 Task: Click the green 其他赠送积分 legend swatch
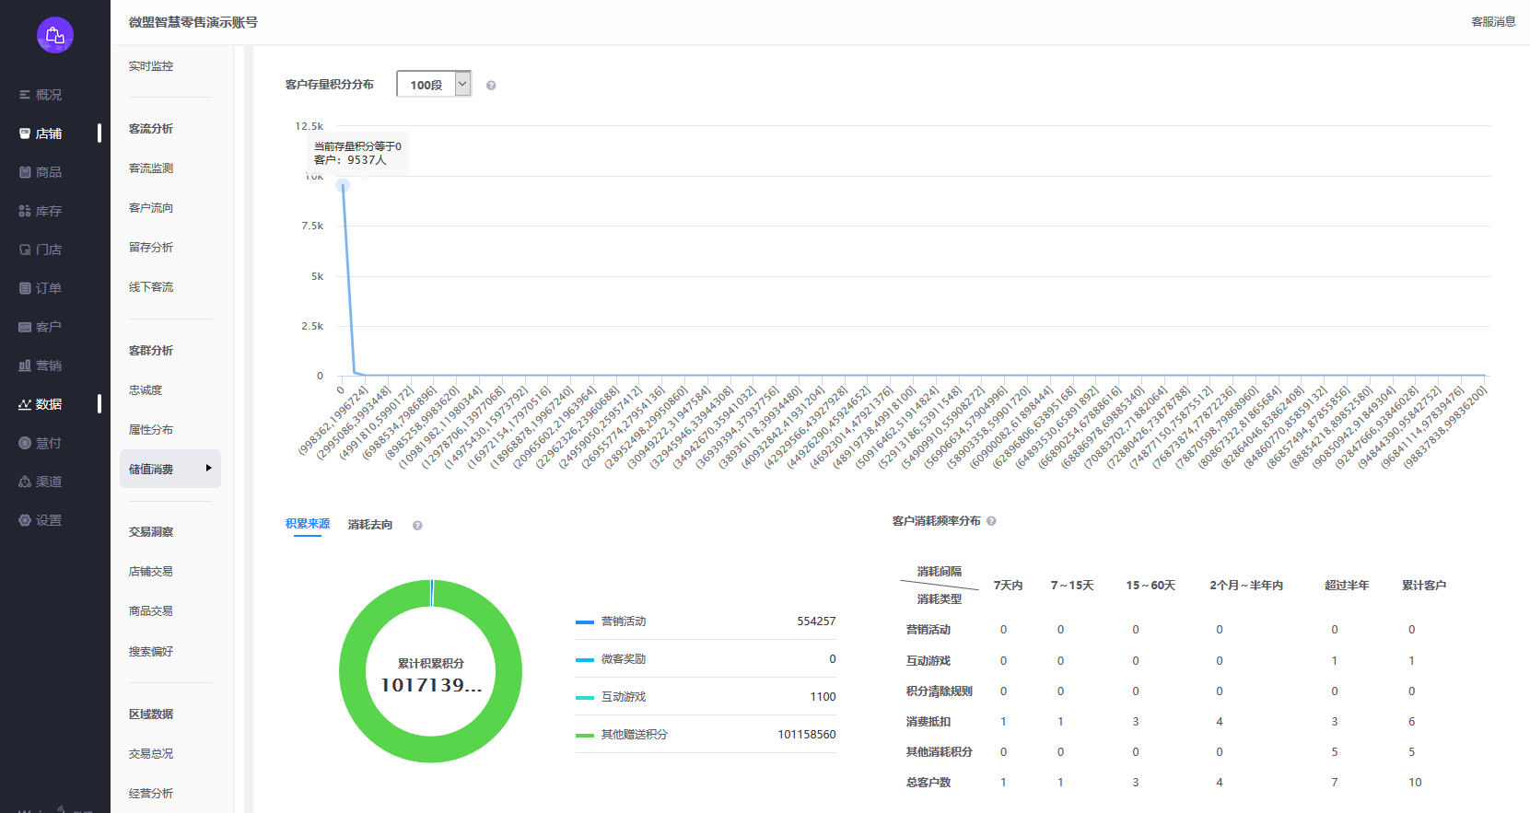coord(584,735)
